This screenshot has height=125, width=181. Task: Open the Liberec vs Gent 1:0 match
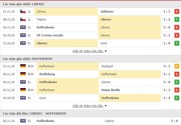click(90, 43)
